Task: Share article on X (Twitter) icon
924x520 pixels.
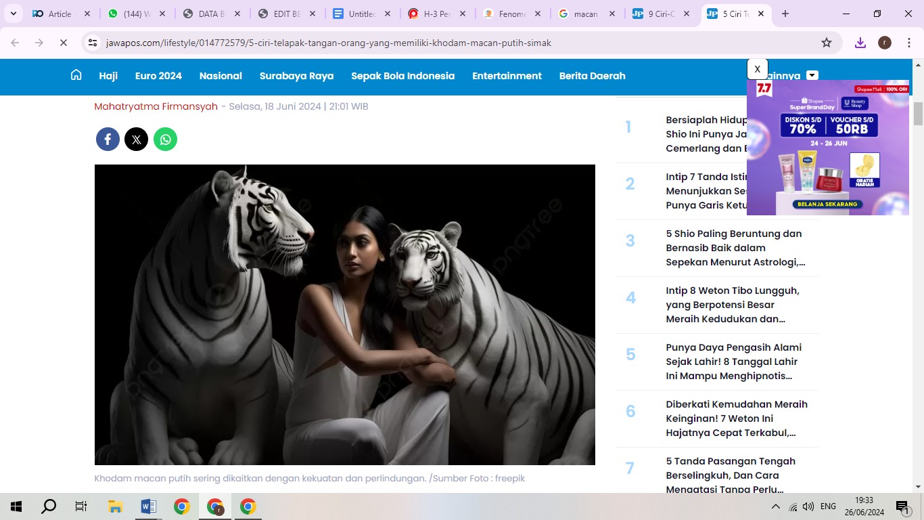Action: point(136,139)
